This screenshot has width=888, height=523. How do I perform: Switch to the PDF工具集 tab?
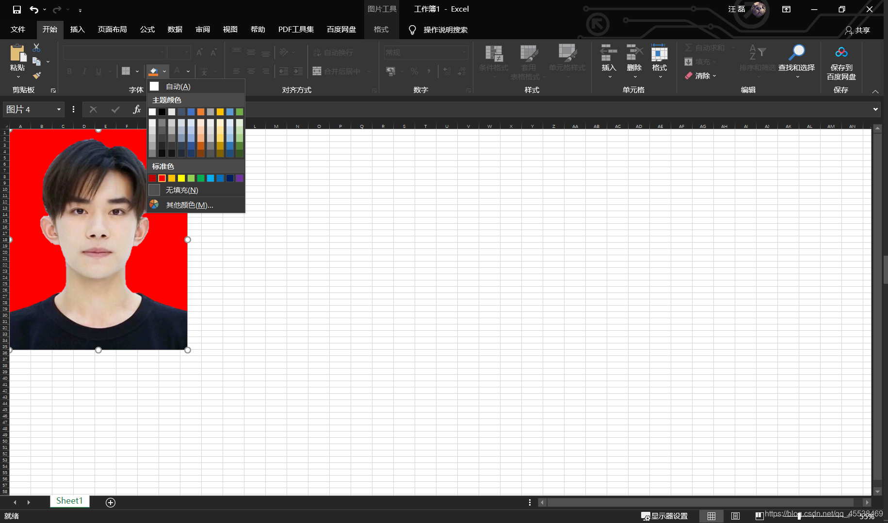tap(296, 30)
